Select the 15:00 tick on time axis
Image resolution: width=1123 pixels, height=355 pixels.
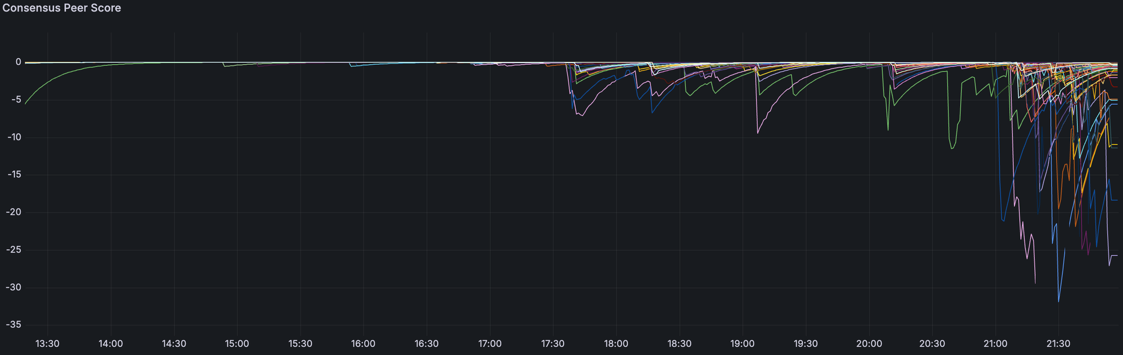237,344
